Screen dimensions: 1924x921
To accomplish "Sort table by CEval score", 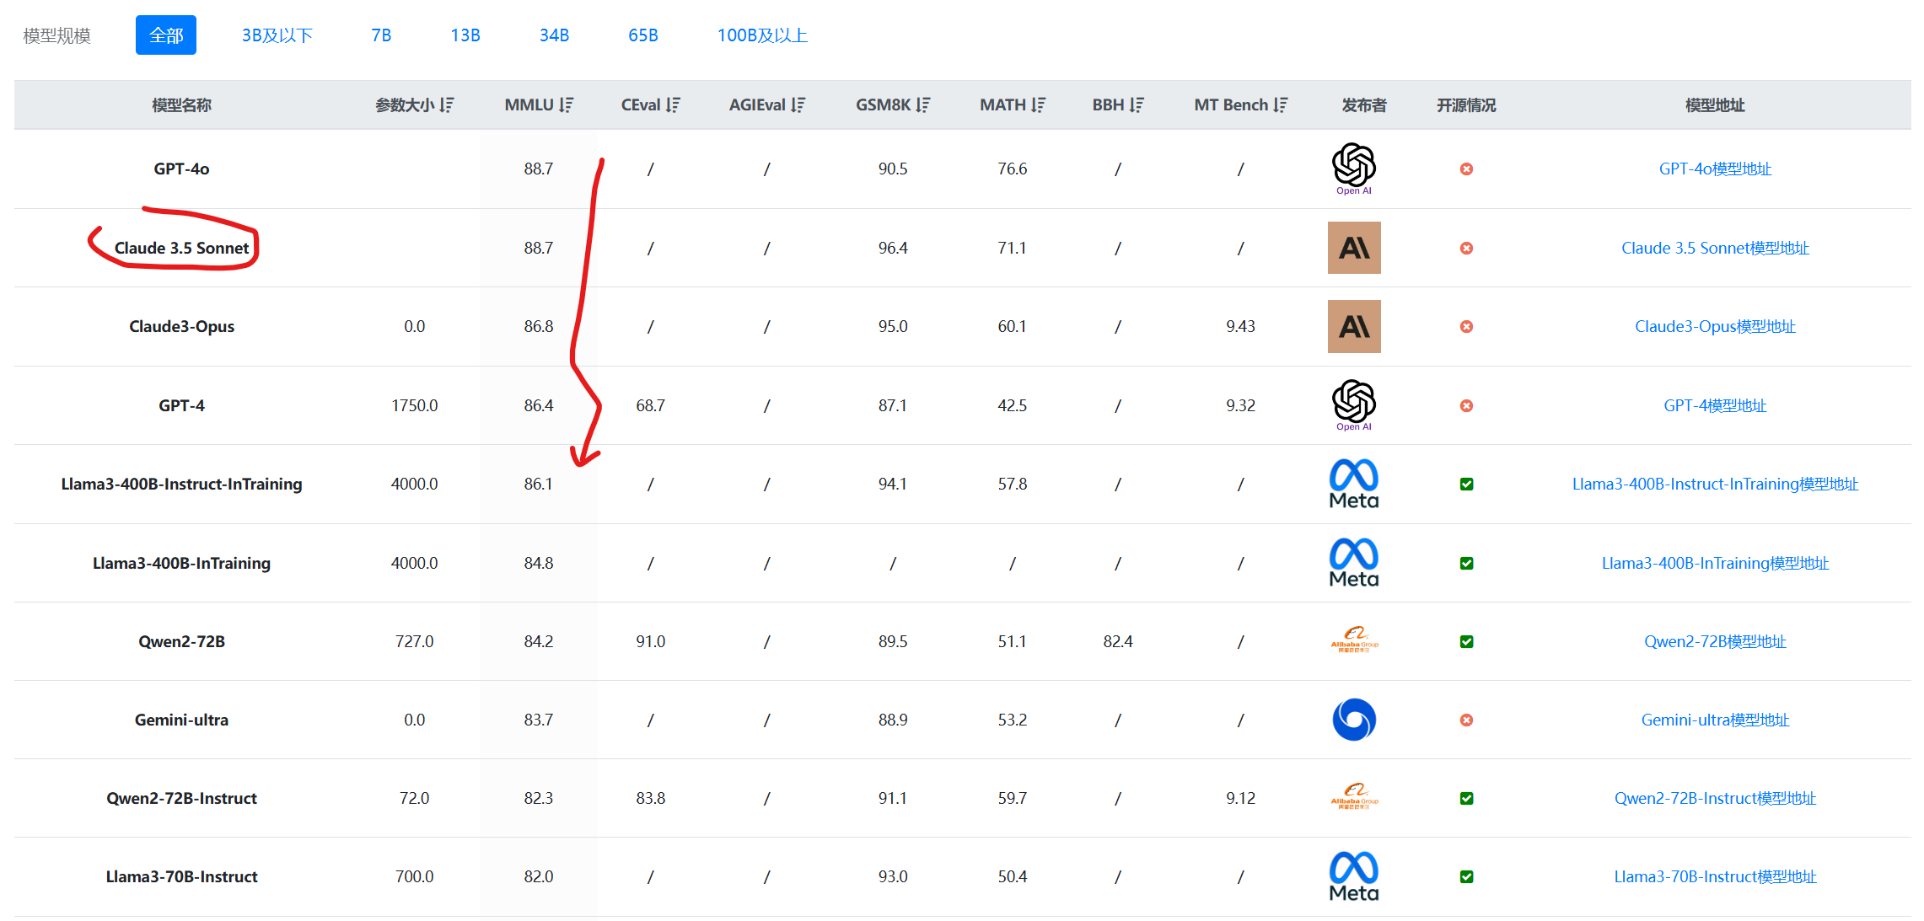I will click(x=672, y=104).
